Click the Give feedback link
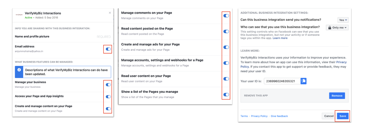Image resolution: width=373 pixels, height=135 pixels. coord(279,116)
